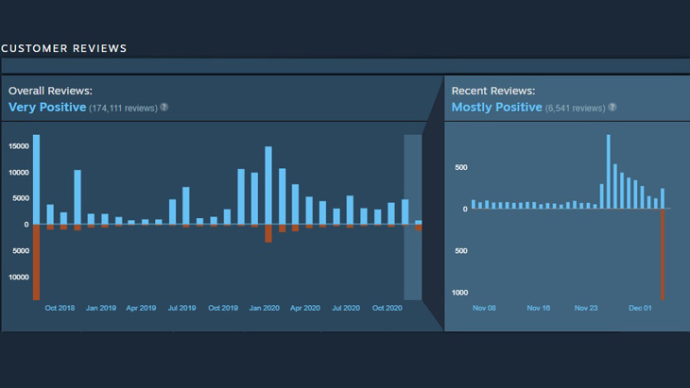Click the Oct 2020 axis label

click(388, 308)
